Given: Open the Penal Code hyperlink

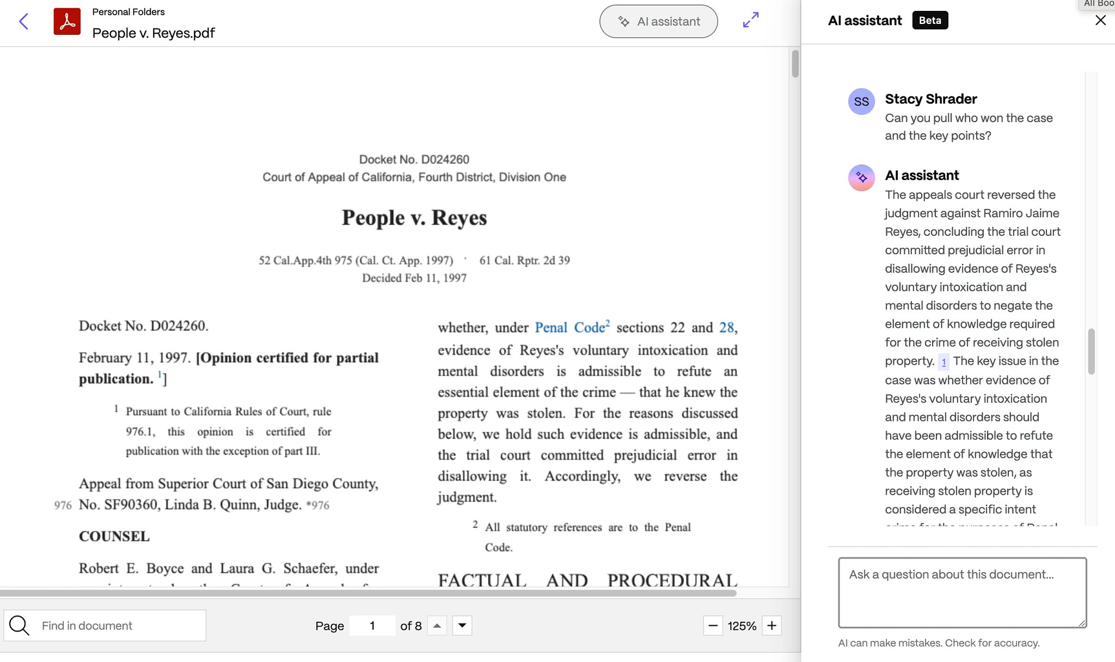Looking at the screenshot, I should click(x=569, y=327).
